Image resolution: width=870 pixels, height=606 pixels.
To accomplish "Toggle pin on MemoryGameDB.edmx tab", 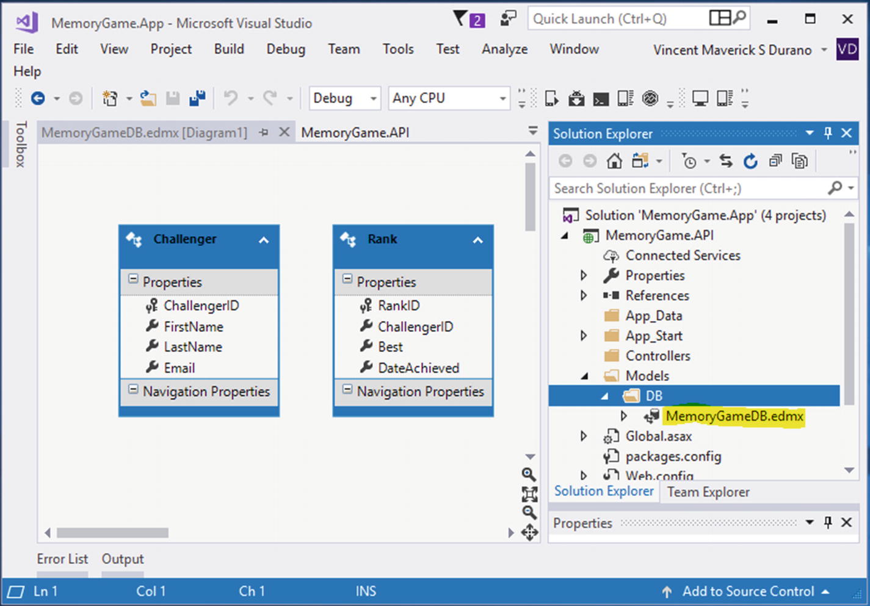I will (x=264, y=132).
